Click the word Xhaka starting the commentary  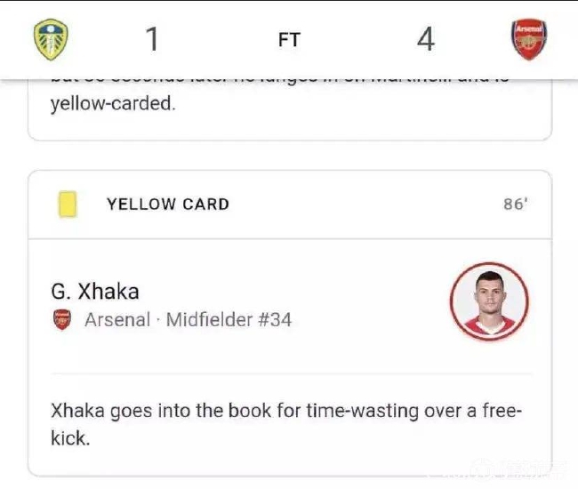point(78,413)
